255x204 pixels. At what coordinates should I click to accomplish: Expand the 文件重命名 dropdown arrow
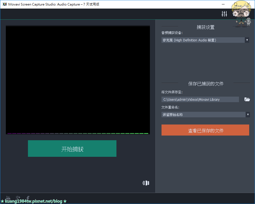point(248,115)
